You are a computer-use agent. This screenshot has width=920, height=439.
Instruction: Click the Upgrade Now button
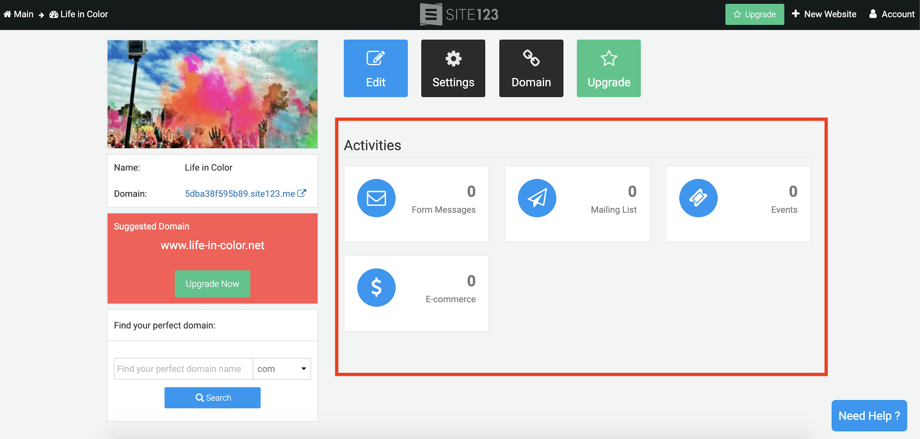coord(212,283)
